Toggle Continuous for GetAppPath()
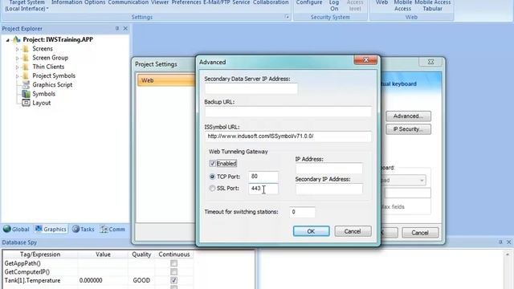The height and width of the screenshot is (289, 514). click(x=173, y=263)
